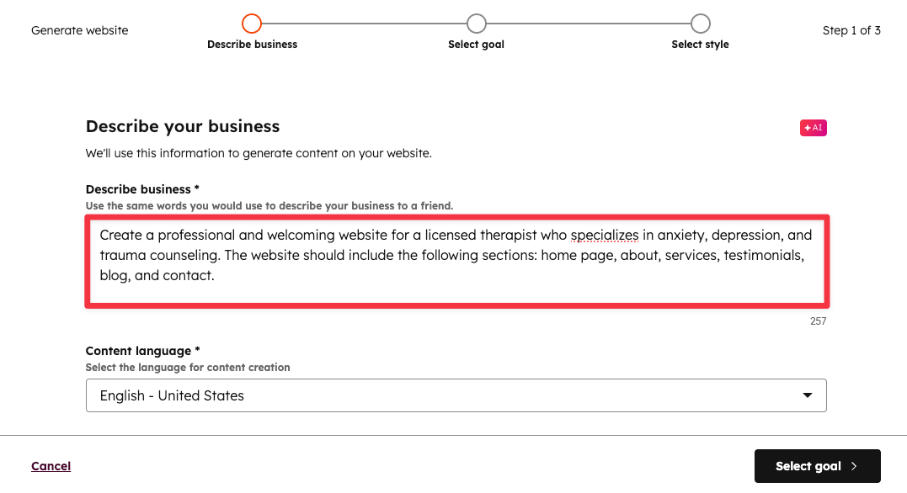
Task: Click the Select goal step circle
Action: [476, 24]
